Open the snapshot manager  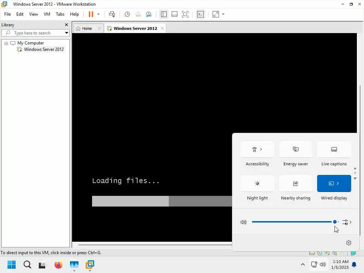click(x=149, y=14)
